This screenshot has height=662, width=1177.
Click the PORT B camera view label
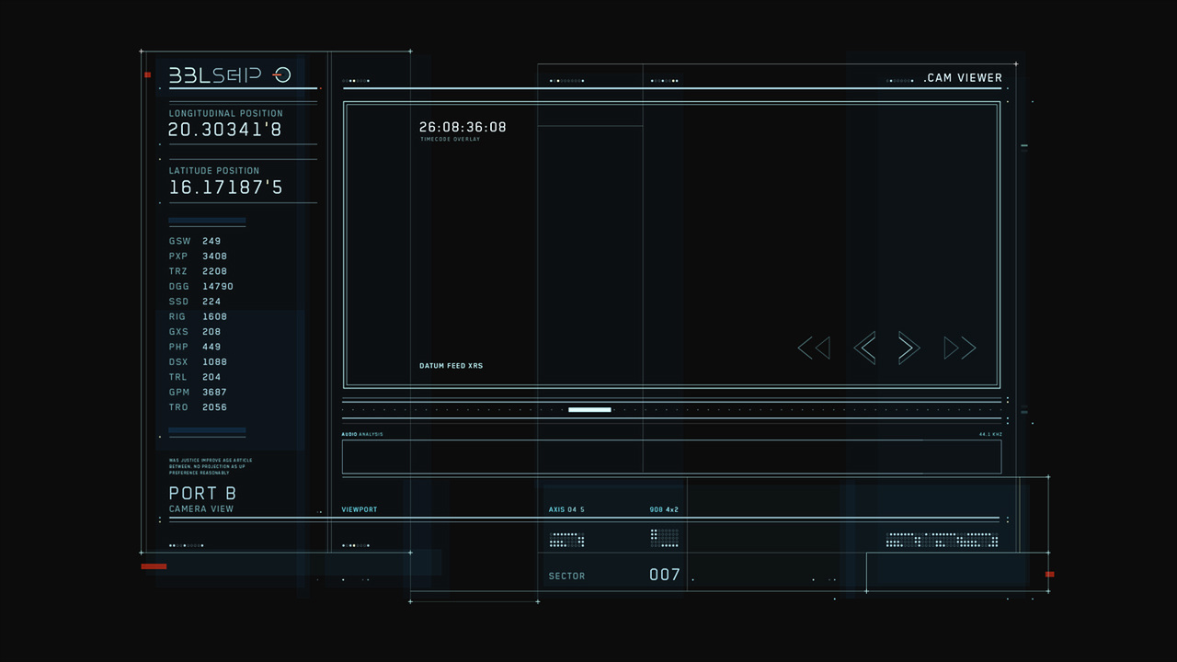(x=202, y=498)
